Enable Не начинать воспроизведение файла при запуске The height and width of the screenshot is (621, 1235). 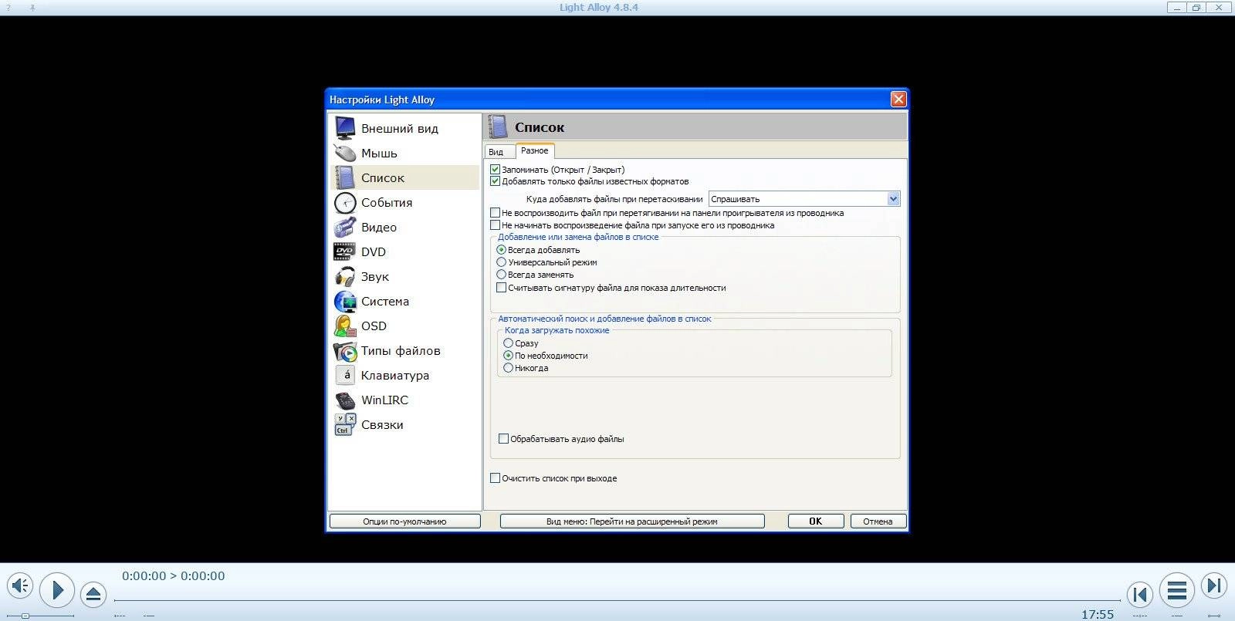[x=496, y=224]
